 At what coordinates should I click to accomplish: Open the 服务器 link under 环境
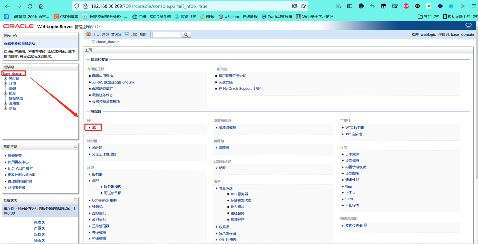(x=97, y=174)
